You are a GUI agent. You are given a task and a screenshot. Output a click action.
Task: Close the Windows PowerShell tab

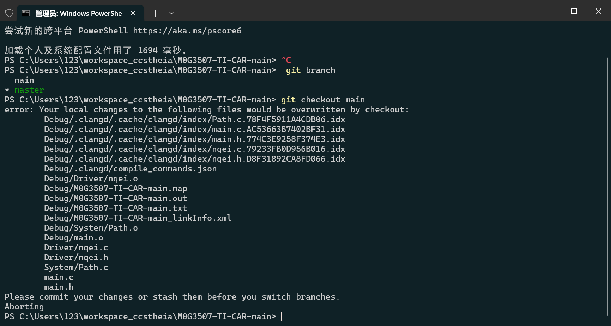(133, 13)
